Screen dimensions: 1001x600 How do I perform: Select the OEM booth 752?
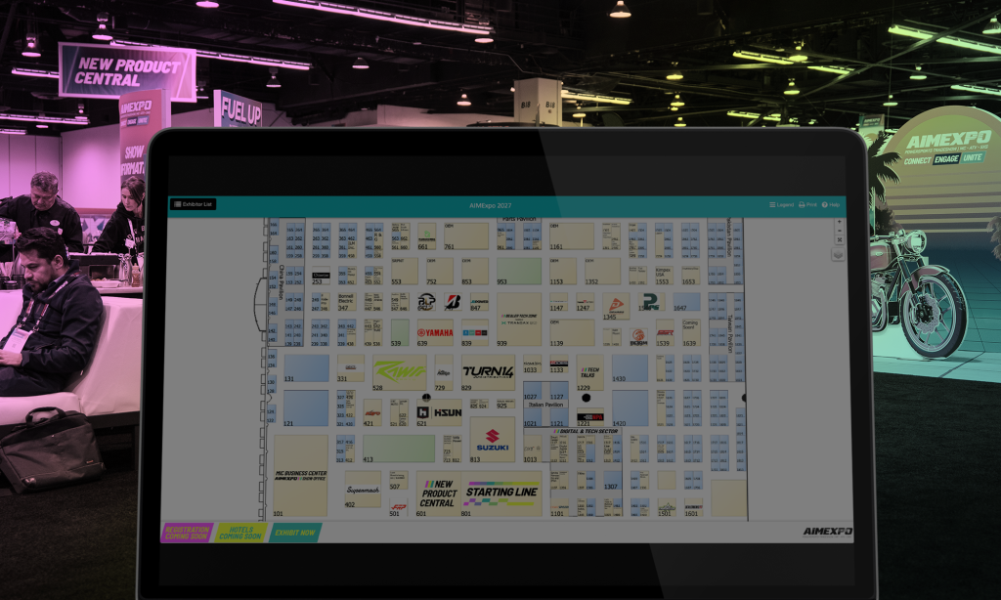click(x=440, y=272)
